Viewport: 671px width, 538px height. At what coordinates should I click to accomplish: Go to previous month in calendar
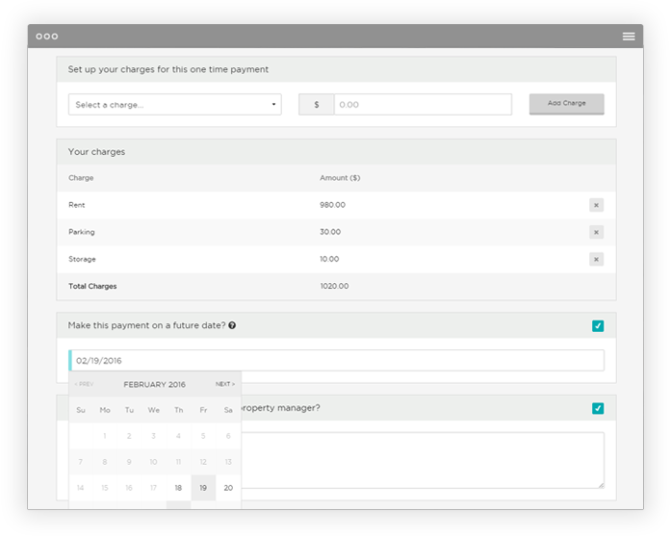pyautogui.click(x=84, y=384)
